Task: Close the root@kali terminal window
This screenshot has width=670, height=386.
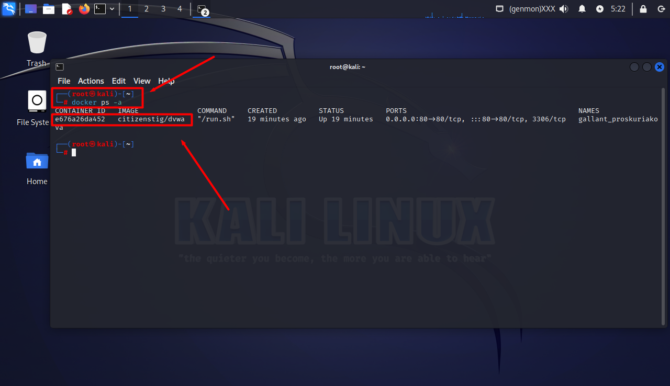Action: (x=660, y=67)
